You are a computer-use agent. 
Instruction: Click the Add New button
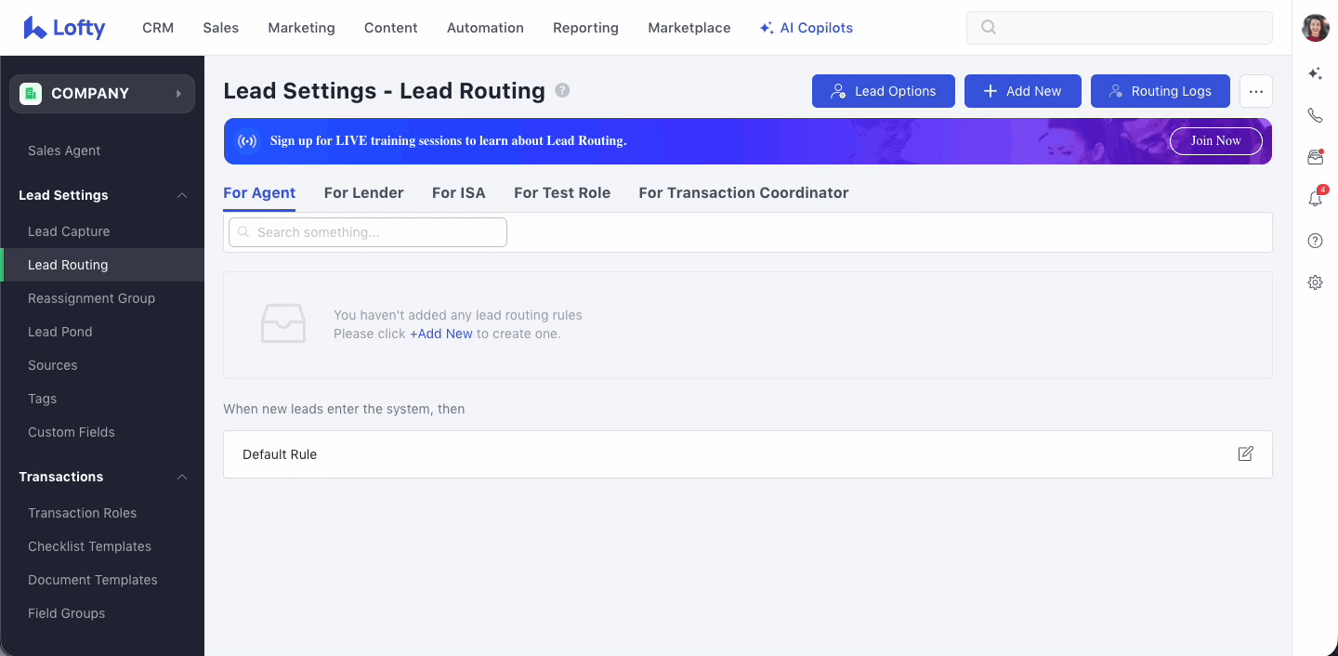[x=1023, y=91]
